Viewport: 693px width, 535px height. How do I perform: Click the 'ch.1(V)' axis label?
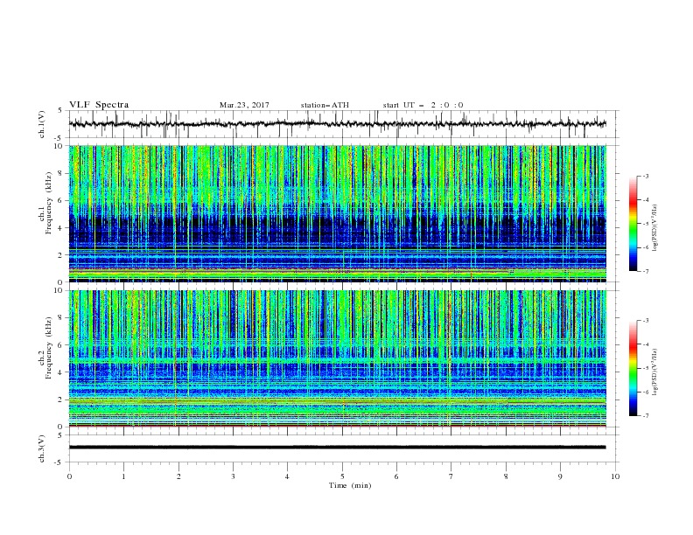point(42,124)
